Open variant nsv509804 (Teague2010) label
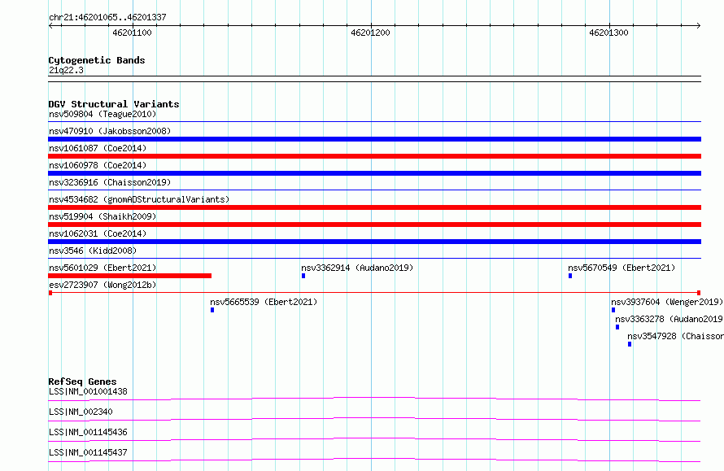The width and height of the screenshot is (724, 471). tap(102, 114)
